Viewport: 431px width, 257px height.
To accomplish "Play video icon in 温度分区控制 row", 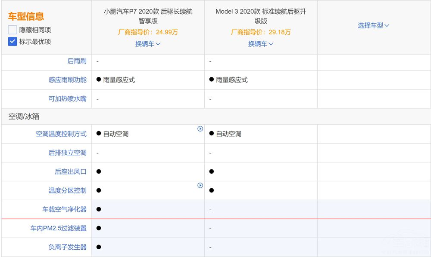I will point(200,186).
